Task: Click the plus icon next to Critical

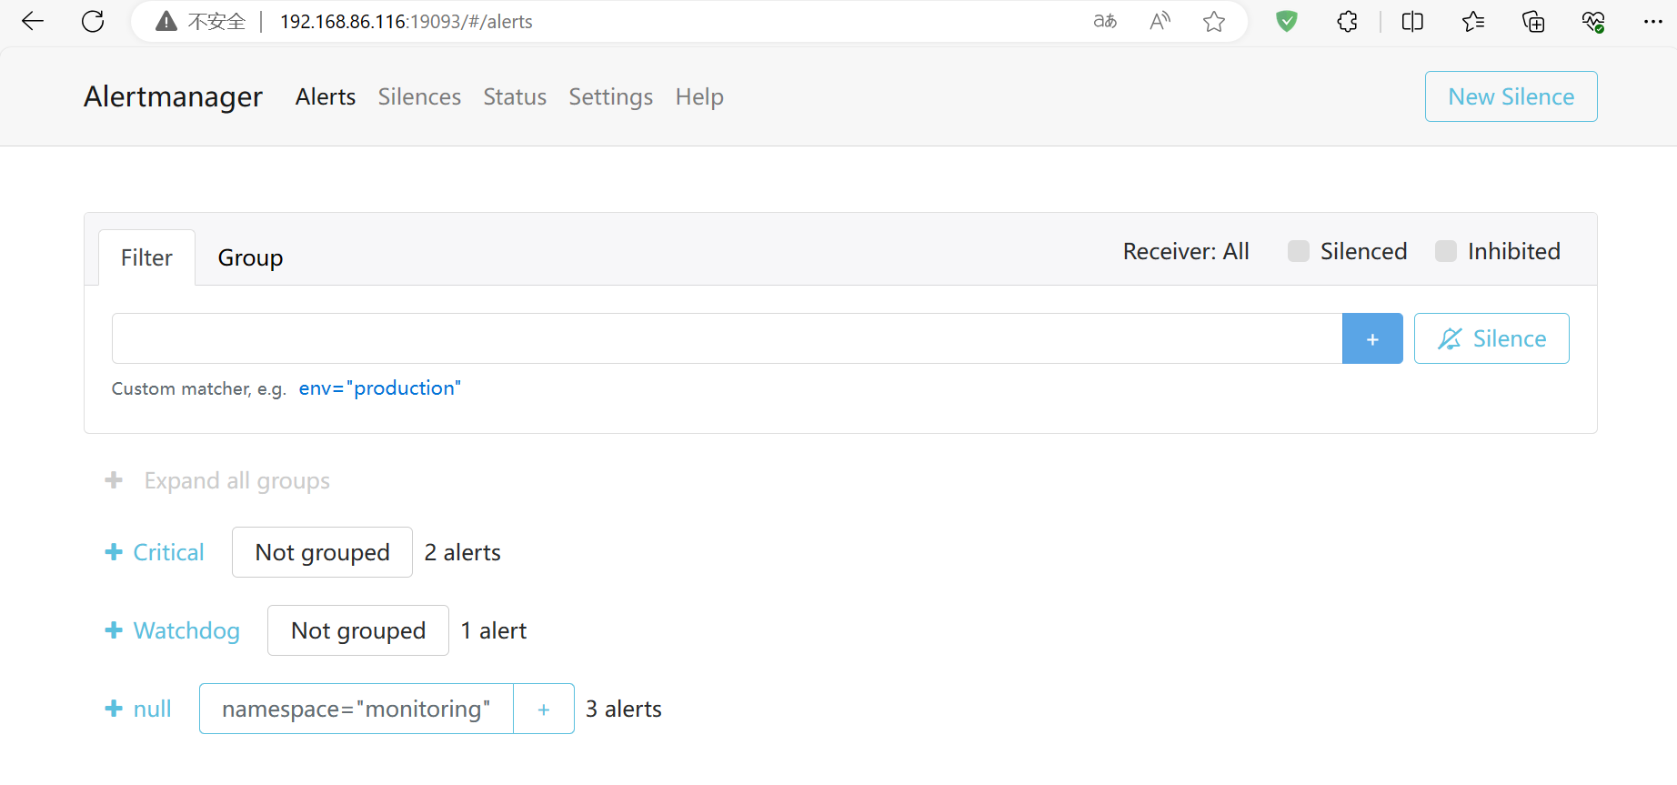Action: [114, 552]
